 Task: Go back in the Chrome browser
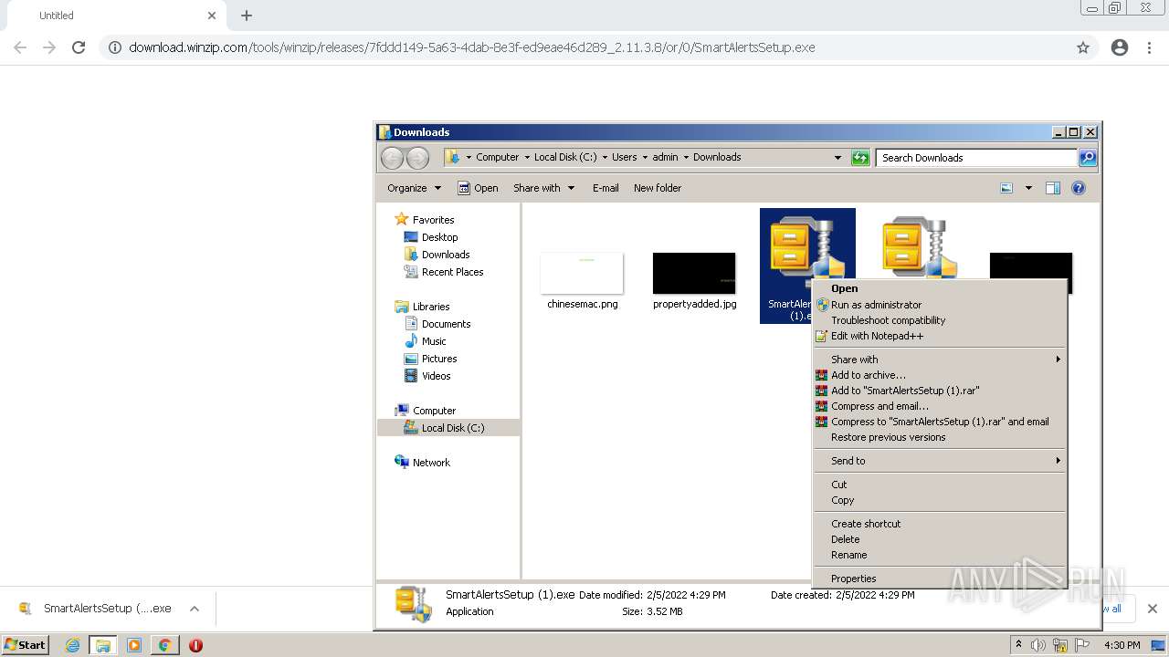[x=20, y=47]
